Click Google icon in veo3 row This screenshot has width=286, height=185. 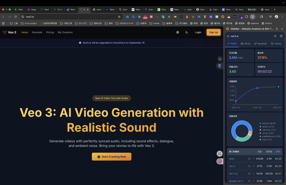click(249, 159)
